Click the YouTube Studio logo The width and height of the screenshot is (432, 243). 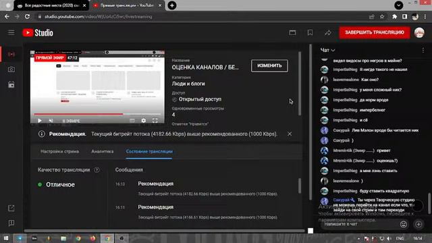[x=38, y=33]
